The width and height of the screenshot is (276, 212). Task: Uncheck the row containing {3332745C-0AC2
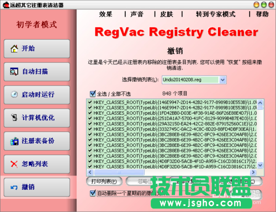tap(90, 129)
